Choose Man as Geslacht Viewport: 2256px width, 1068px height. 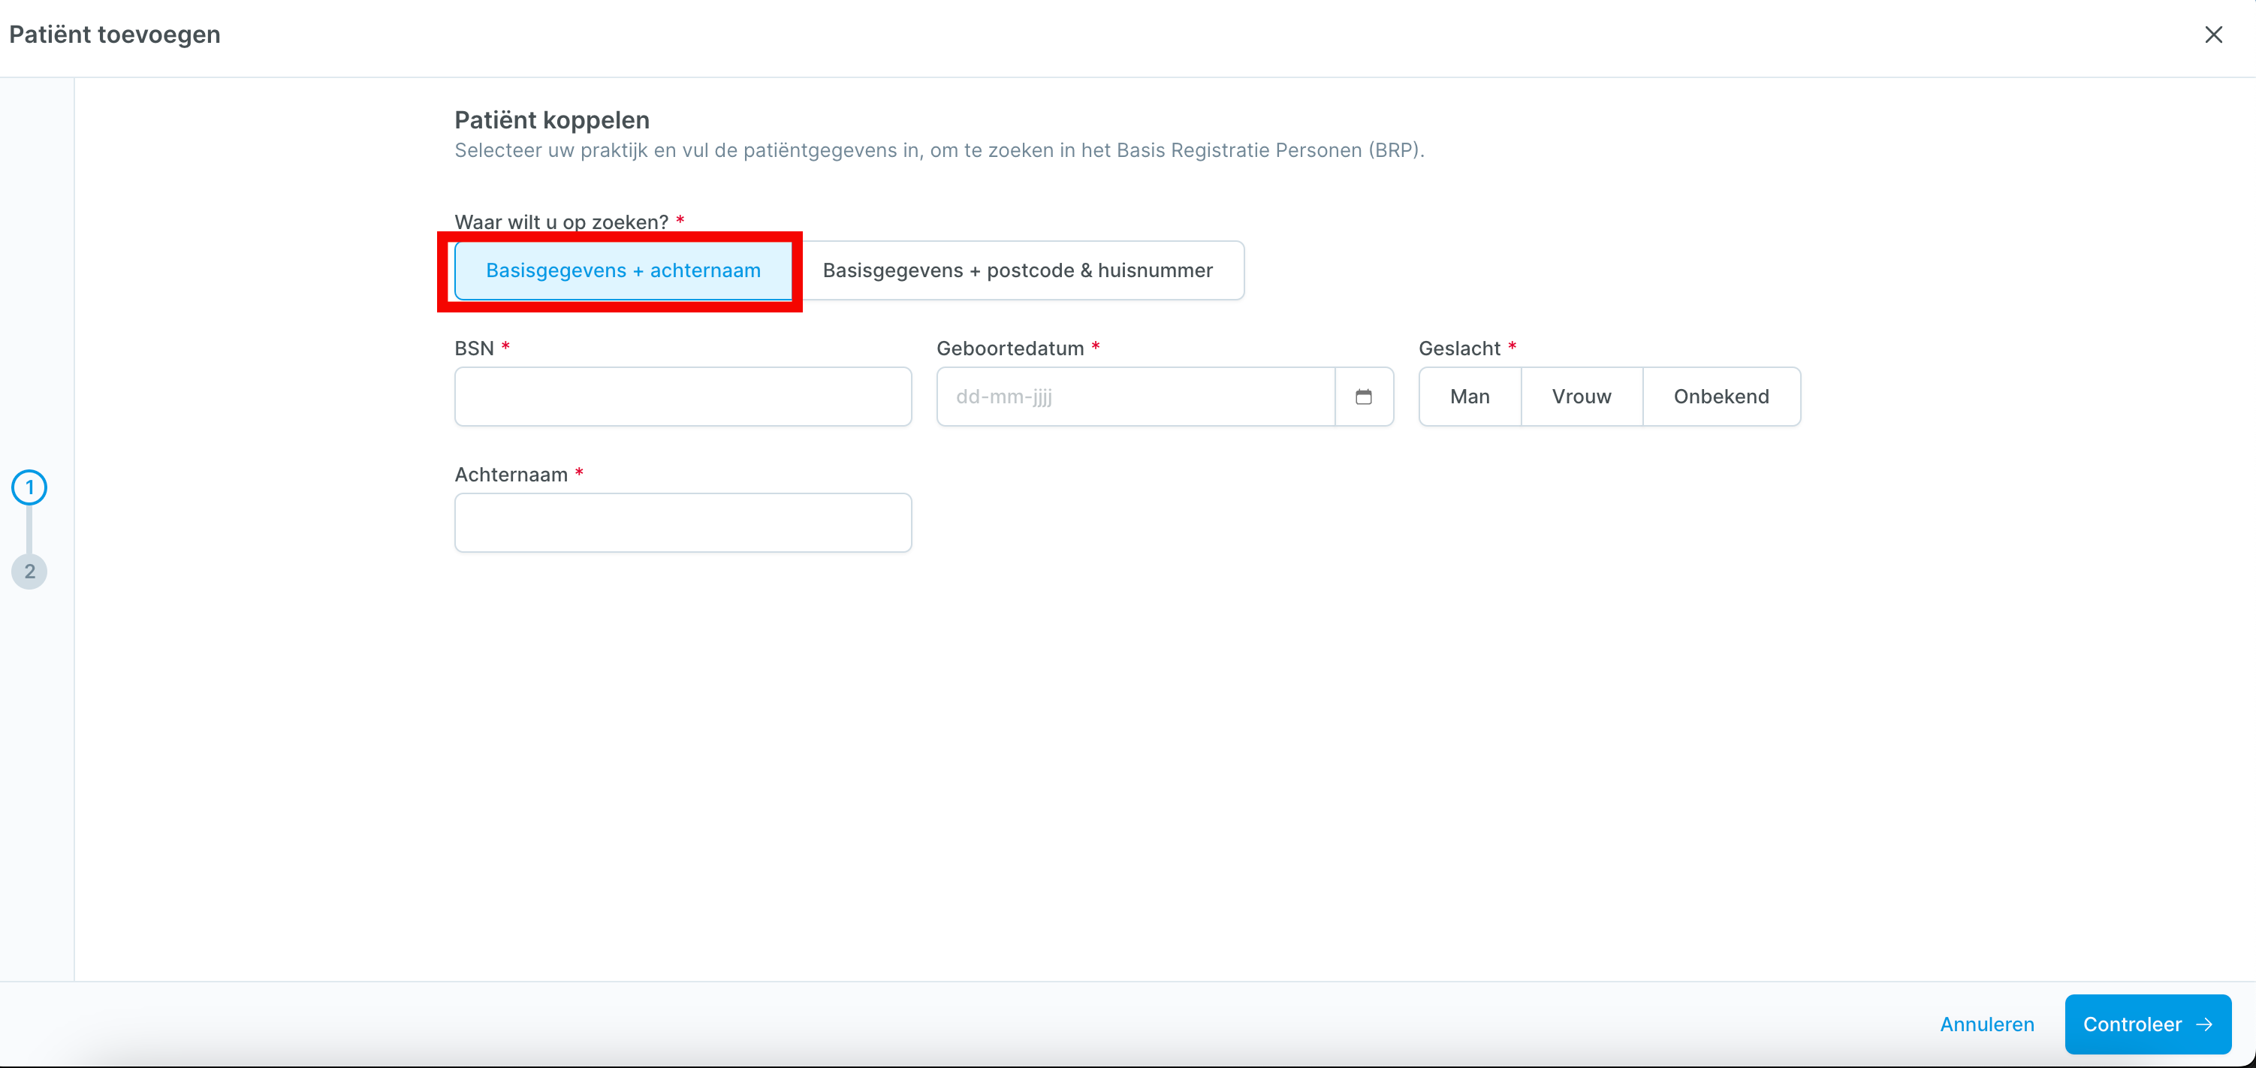tap(1470, 397)
